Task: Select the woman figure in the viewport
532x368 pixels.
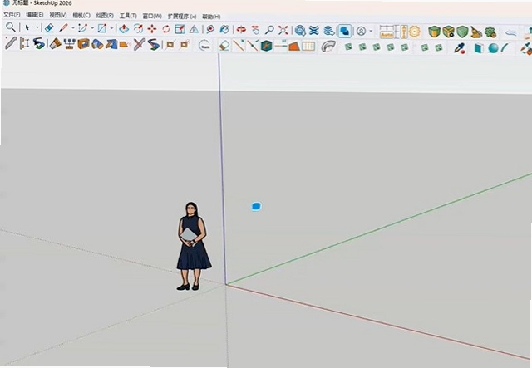Action: (x=194, y=246)
